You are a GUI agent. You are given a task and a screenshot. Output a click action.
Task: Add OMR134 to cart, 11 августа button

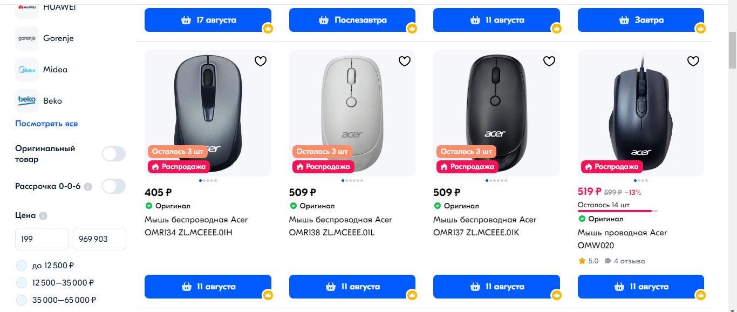[208, 287]
